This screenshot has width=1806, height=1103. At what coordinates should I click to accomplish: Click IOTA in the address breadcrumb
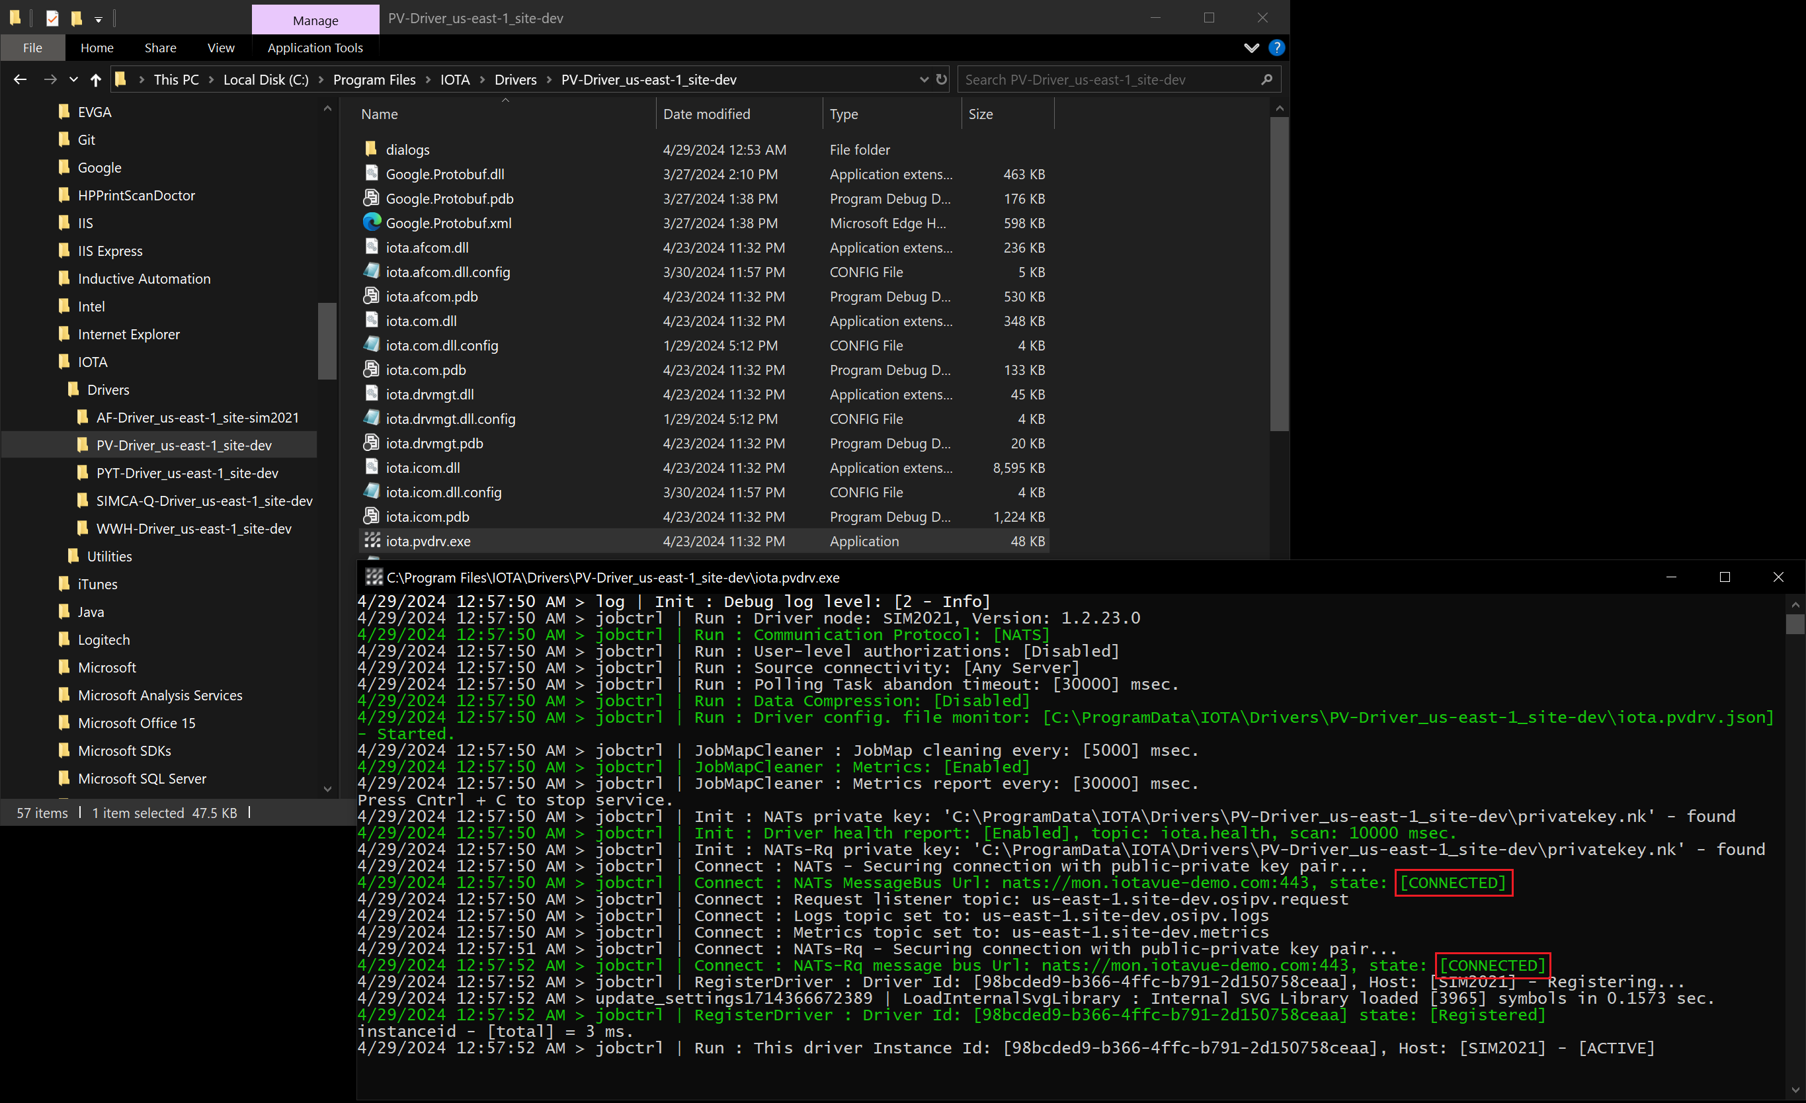pos(455,79)
